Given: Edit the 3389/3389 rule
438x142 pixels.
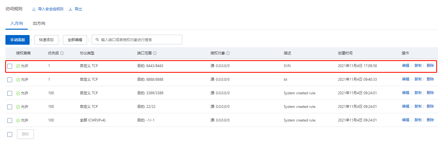Looking at the screenshot, I should [x=406, y=93].
